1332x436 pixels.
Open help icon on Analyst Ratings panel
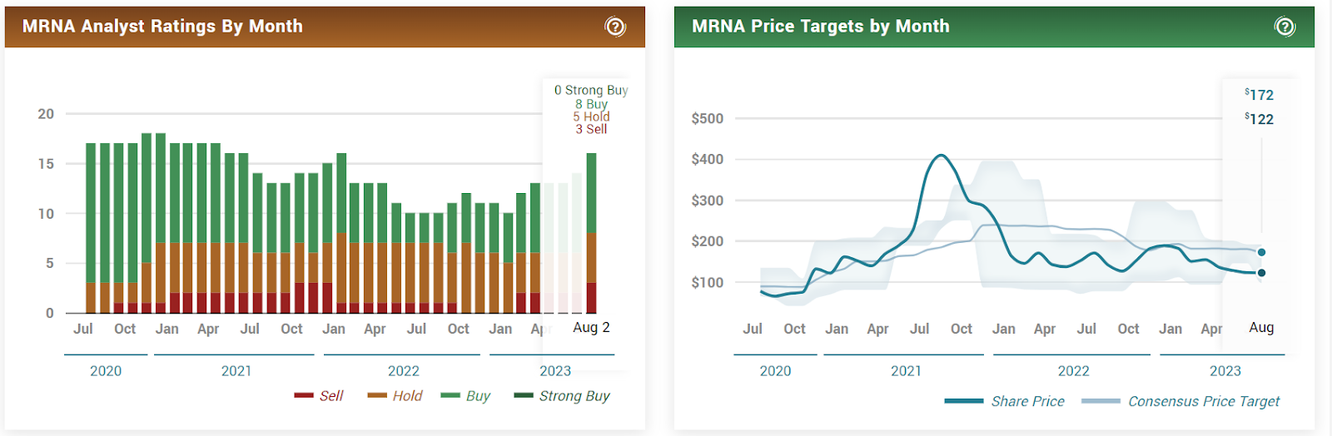[615, 27]
